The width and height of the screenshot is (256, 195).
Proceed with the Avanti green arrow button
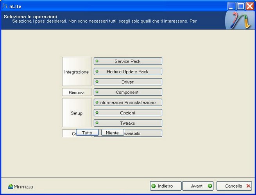pos(198,186)
